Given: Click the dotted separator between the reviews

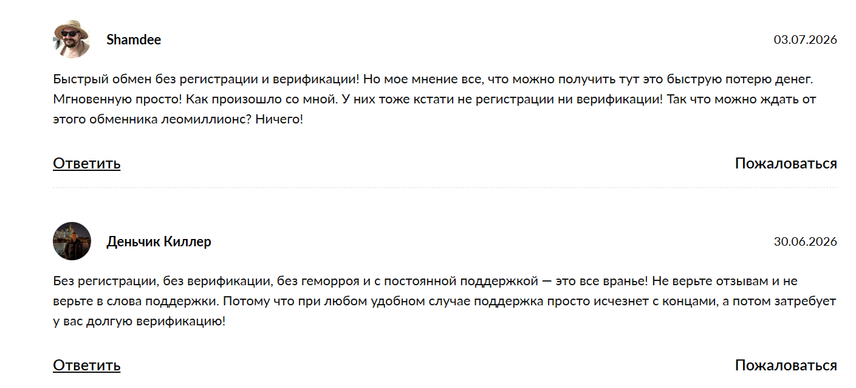Looking at the screenshot, I should coord(445,188).
